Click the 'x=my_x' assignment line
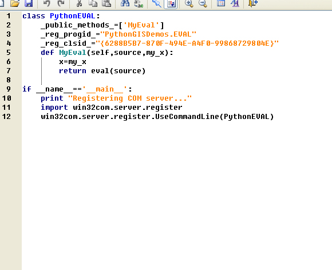Screen dimensions: 332x270 tap(73, 62)
